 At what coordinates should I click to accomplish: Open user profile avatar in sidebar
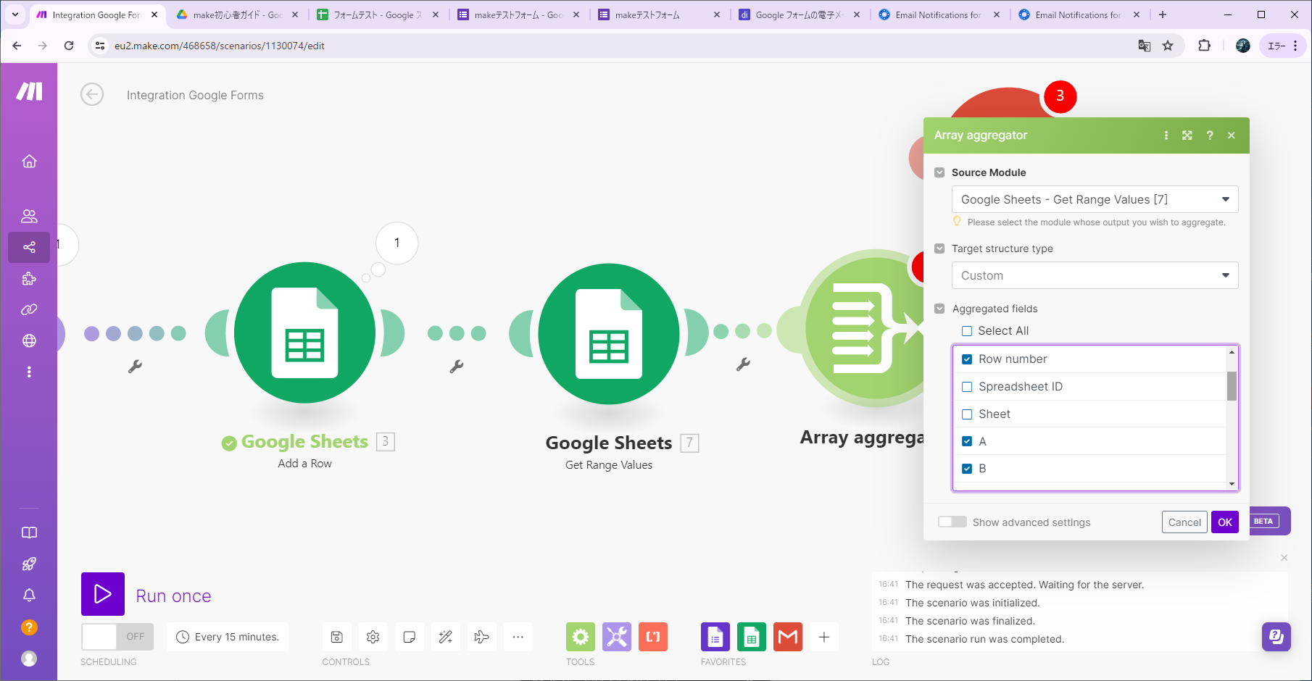tap(29, 658)
